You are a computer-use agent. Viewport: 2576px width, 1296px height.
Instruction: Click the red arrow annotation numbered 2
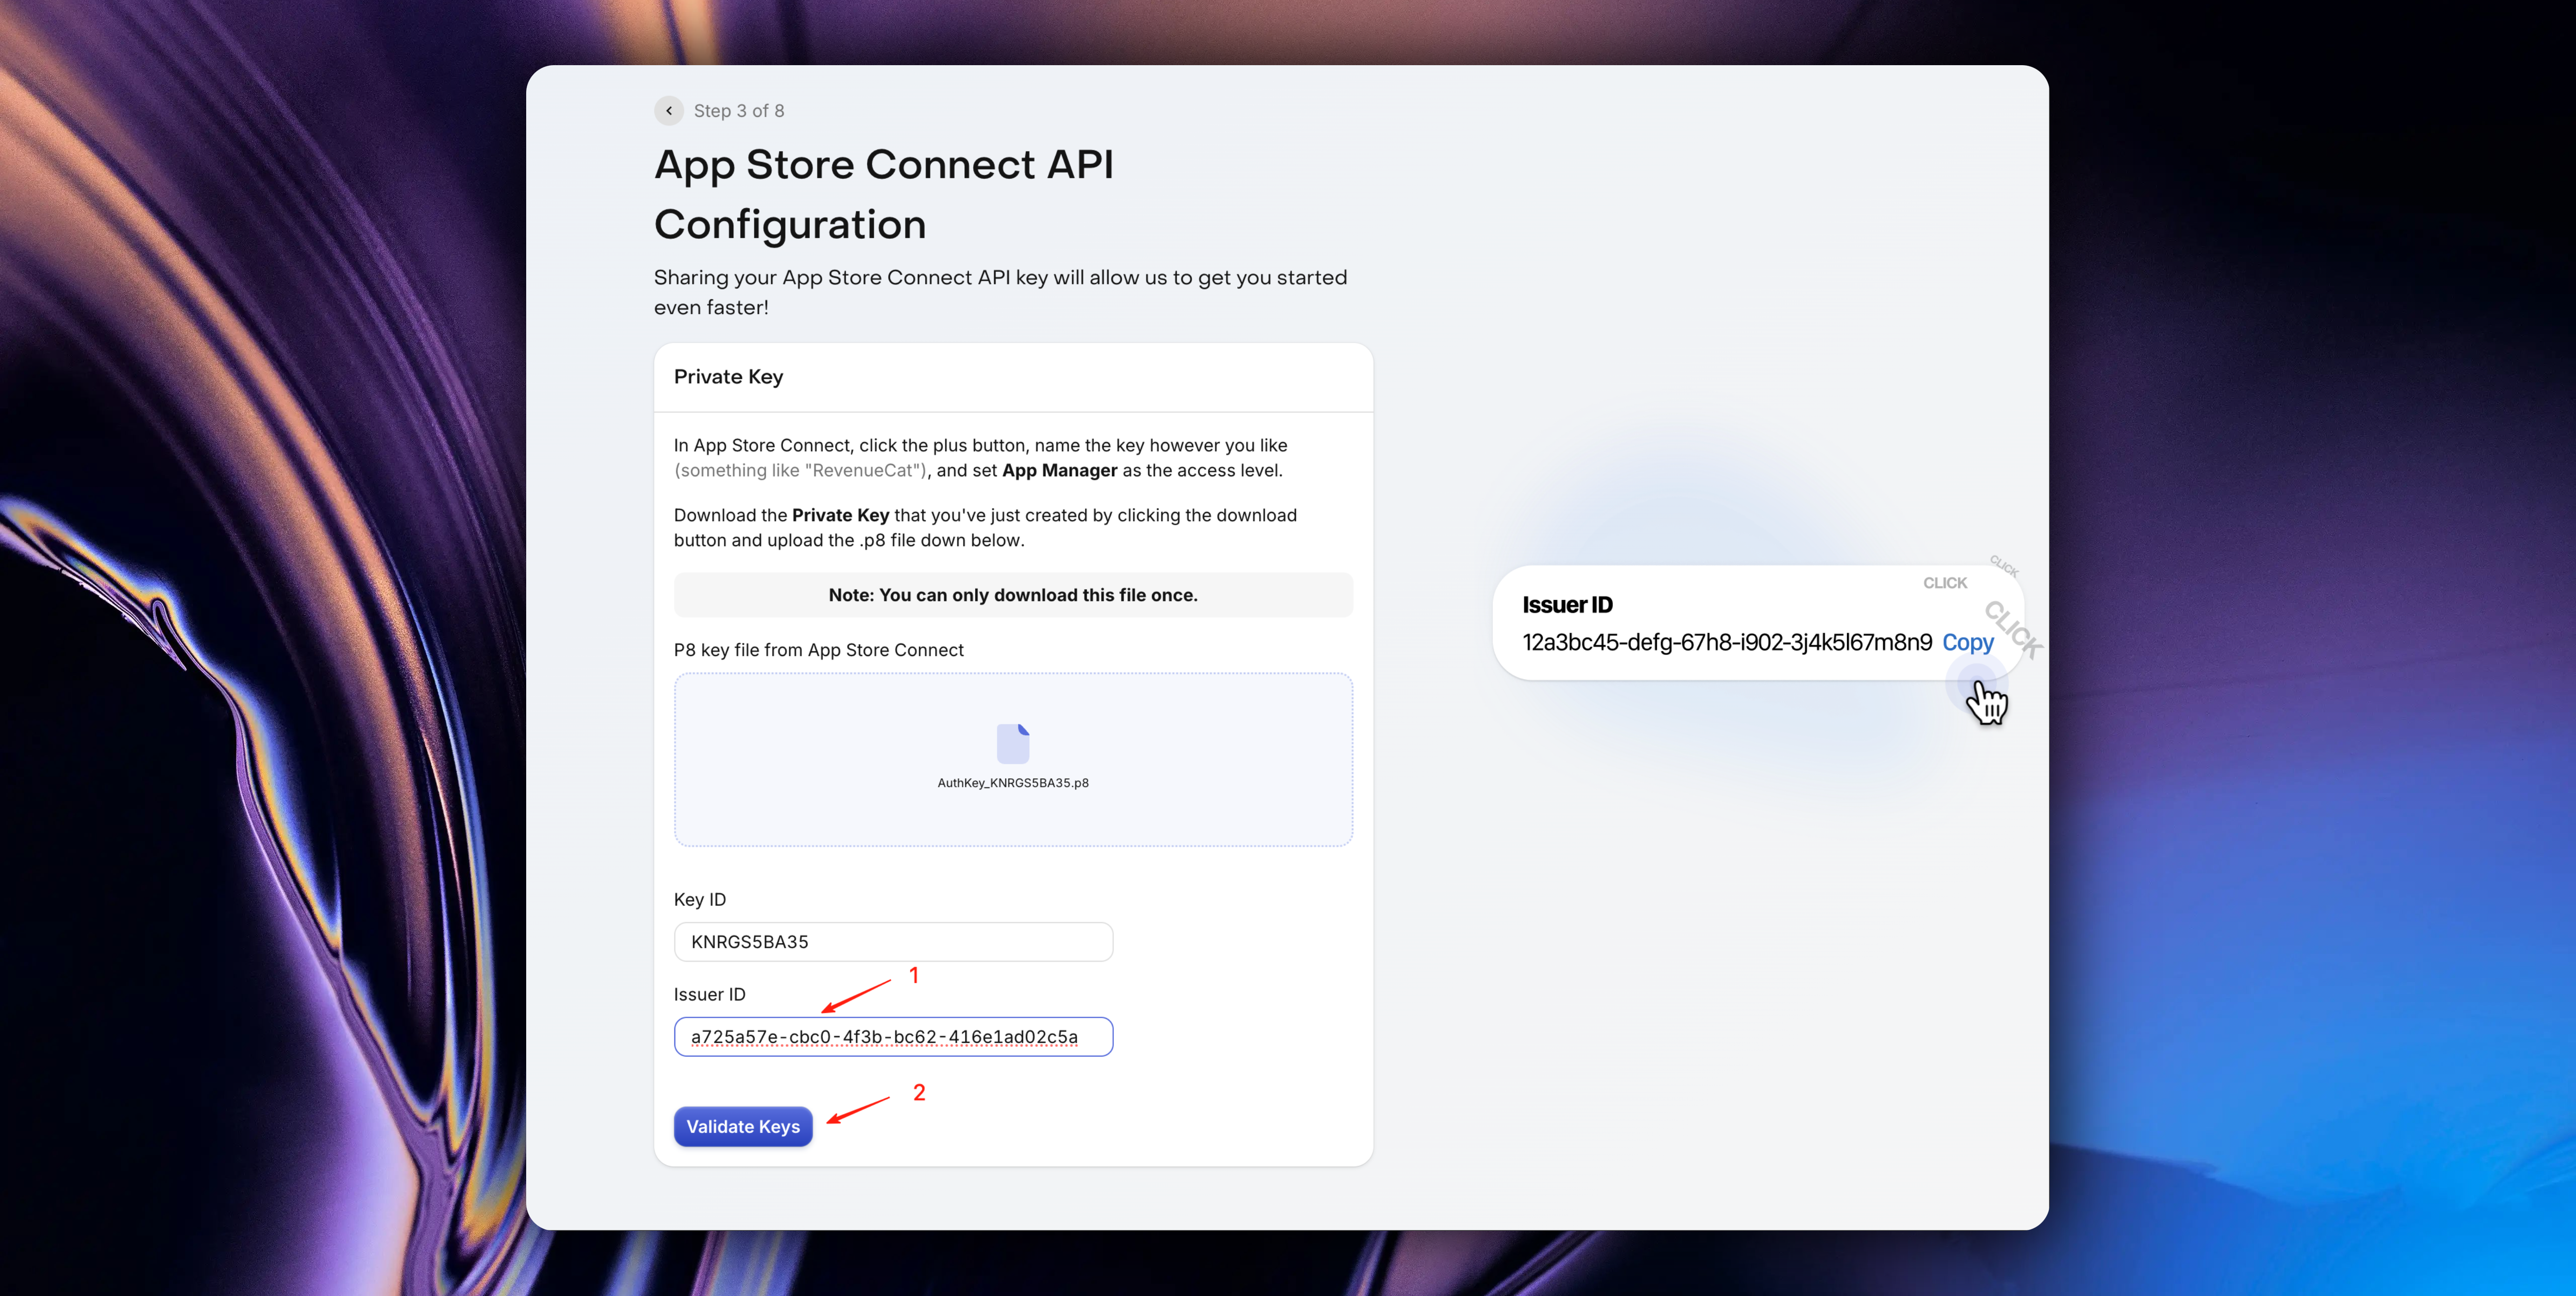click(860, 1109)
